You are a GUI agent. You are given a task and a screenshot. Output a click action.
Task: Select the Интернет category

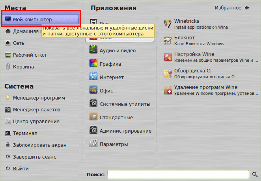112,78
